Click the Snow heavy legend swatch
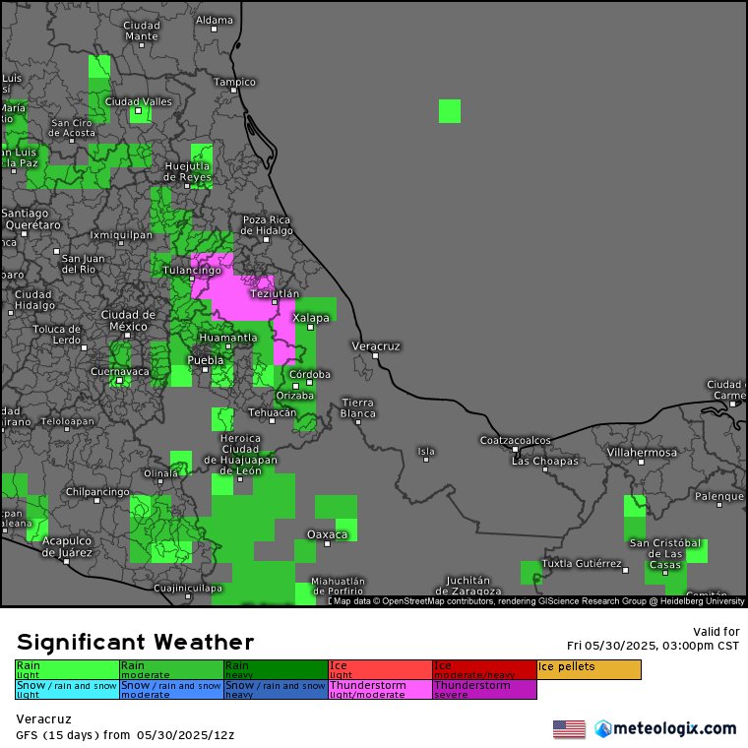 tap(277, 690)
